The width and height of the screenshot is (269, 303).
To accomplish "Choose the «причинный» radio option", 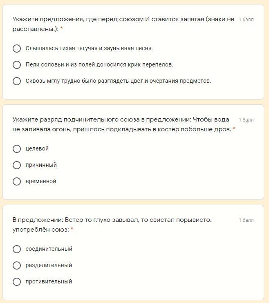I will coord(17,165).
